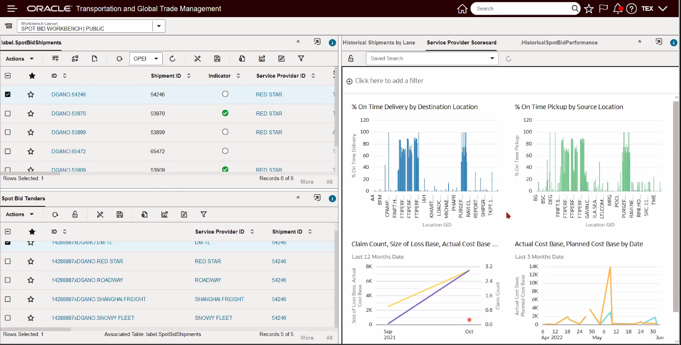Open the HistoricalSpotBidPerformance tab
The image size is (681, 345).
(x=559, y=43)
